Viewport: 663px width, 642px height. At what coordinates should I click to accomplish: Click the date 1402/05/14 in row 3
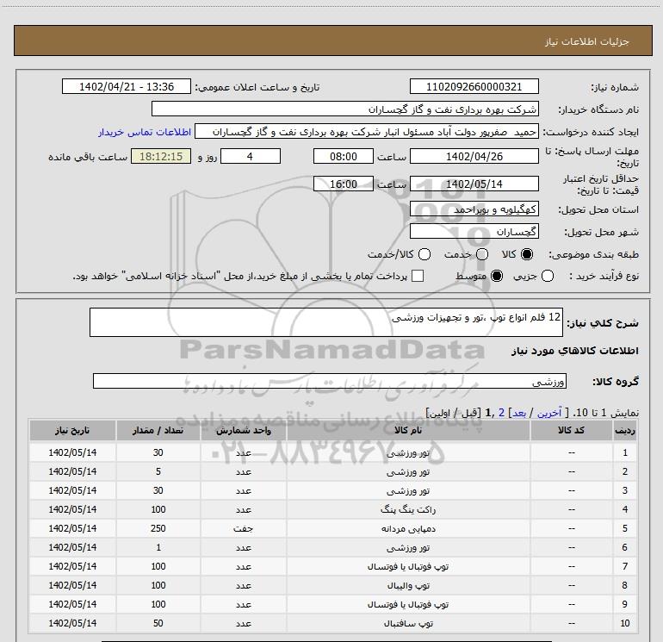(72, 490)
